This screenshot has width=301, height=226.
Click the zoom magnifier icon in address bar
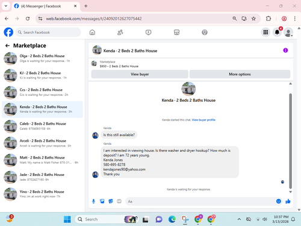(x=235, y=19)
